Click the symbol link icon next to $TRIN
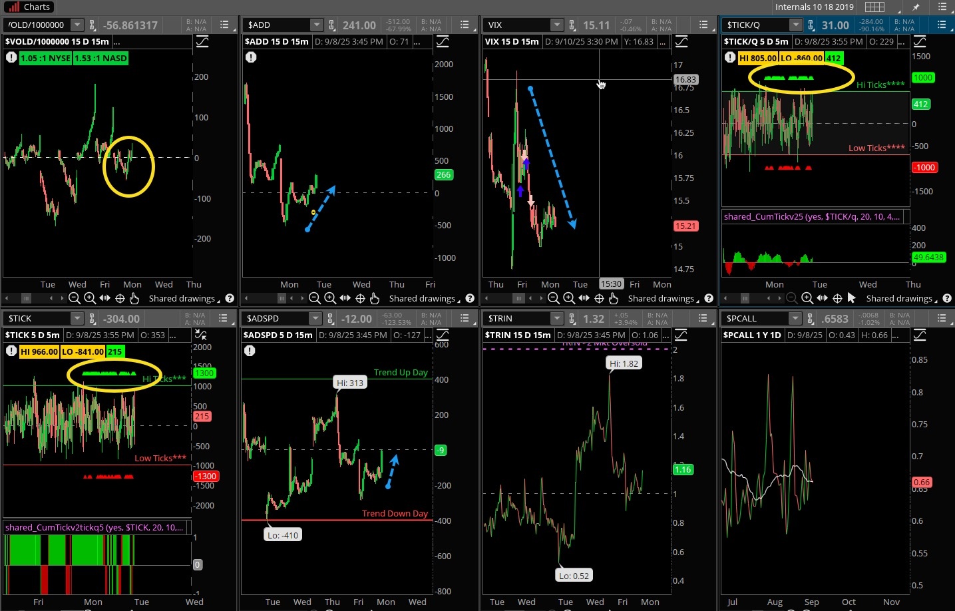 click(x=572, y=319)
